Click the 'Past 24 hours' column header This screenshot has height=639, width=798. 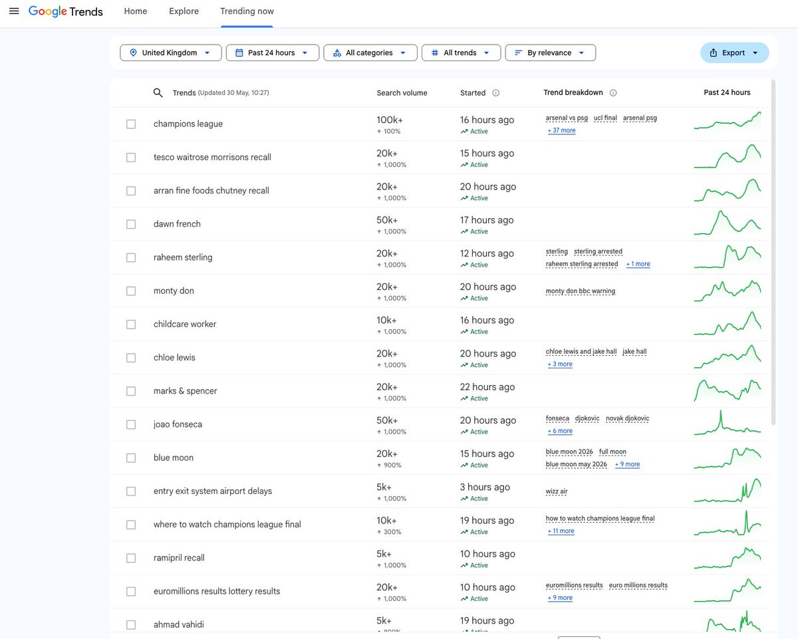coord(727,93)
